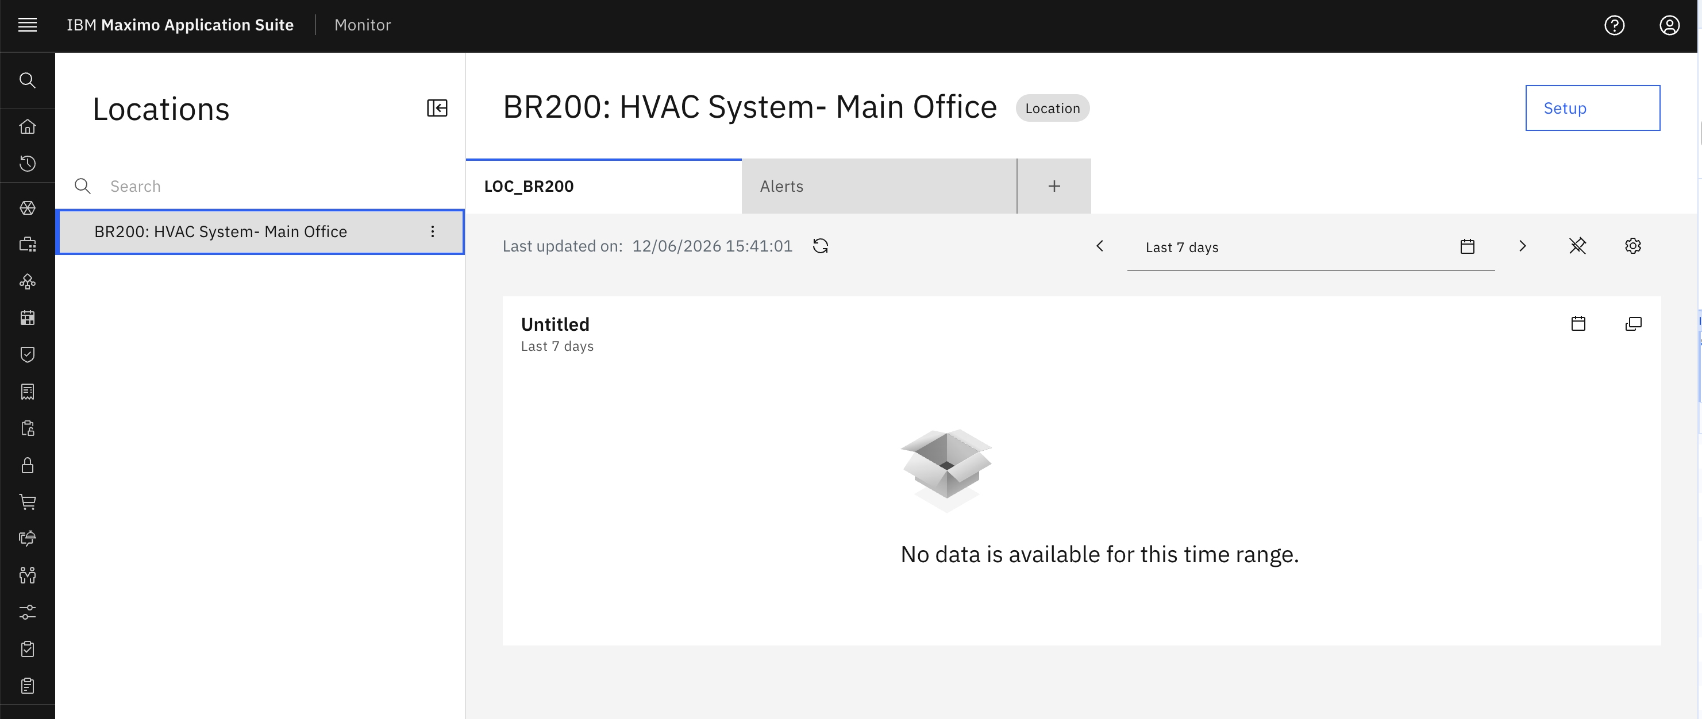Open dashboard settings gear icon
The width and height of the screenshot is (1702, 719).
click(x=1632, y=246)
